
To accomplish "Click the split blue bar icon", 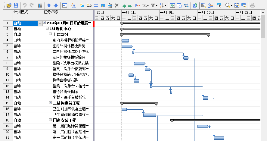I will pyautogui.click(x=103, y=5).
